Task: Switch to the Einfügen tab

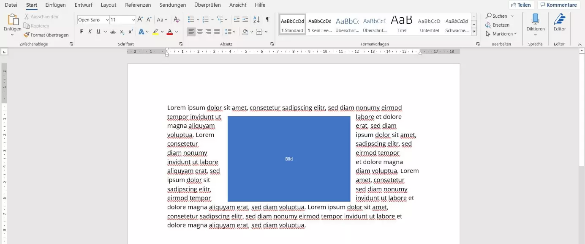Action: pos(55,5)
